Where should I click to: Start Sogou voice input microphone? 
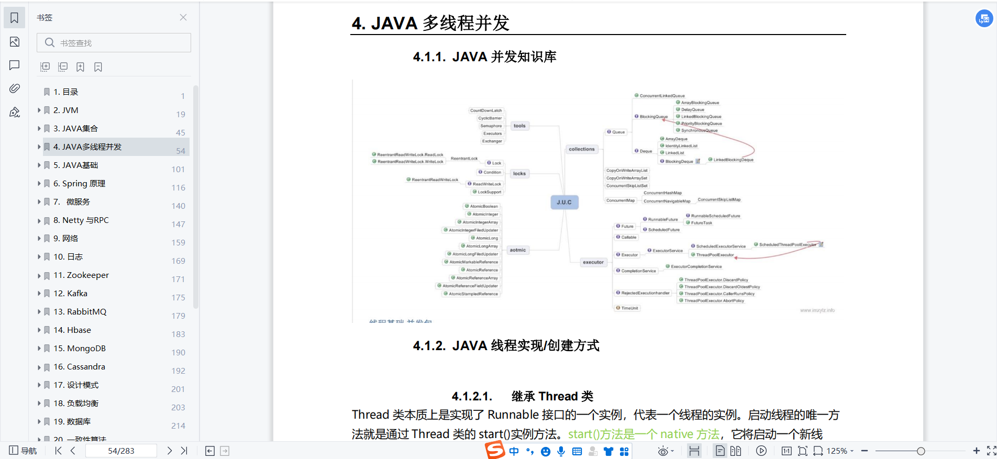click(x=561, y=451)
